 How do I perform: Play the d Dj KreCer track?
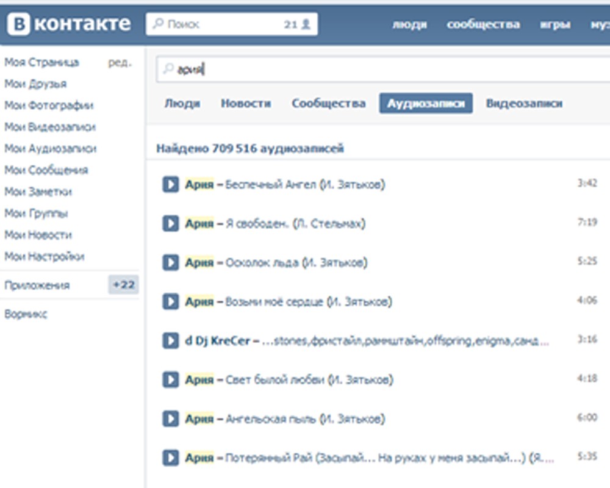(x=170, y=340)
